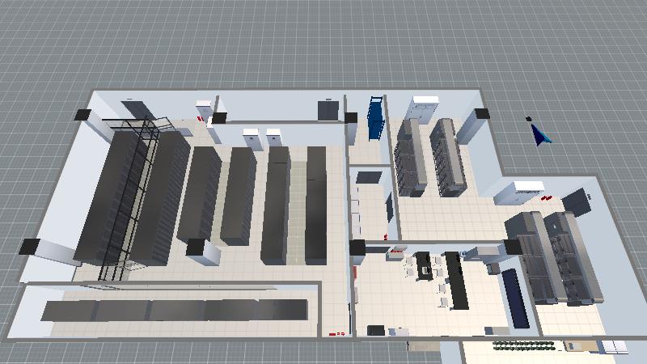Select the long rack row in bottom corridor
Image resolution: width=647 pixels, height=364 pixels.
point(175,310)
